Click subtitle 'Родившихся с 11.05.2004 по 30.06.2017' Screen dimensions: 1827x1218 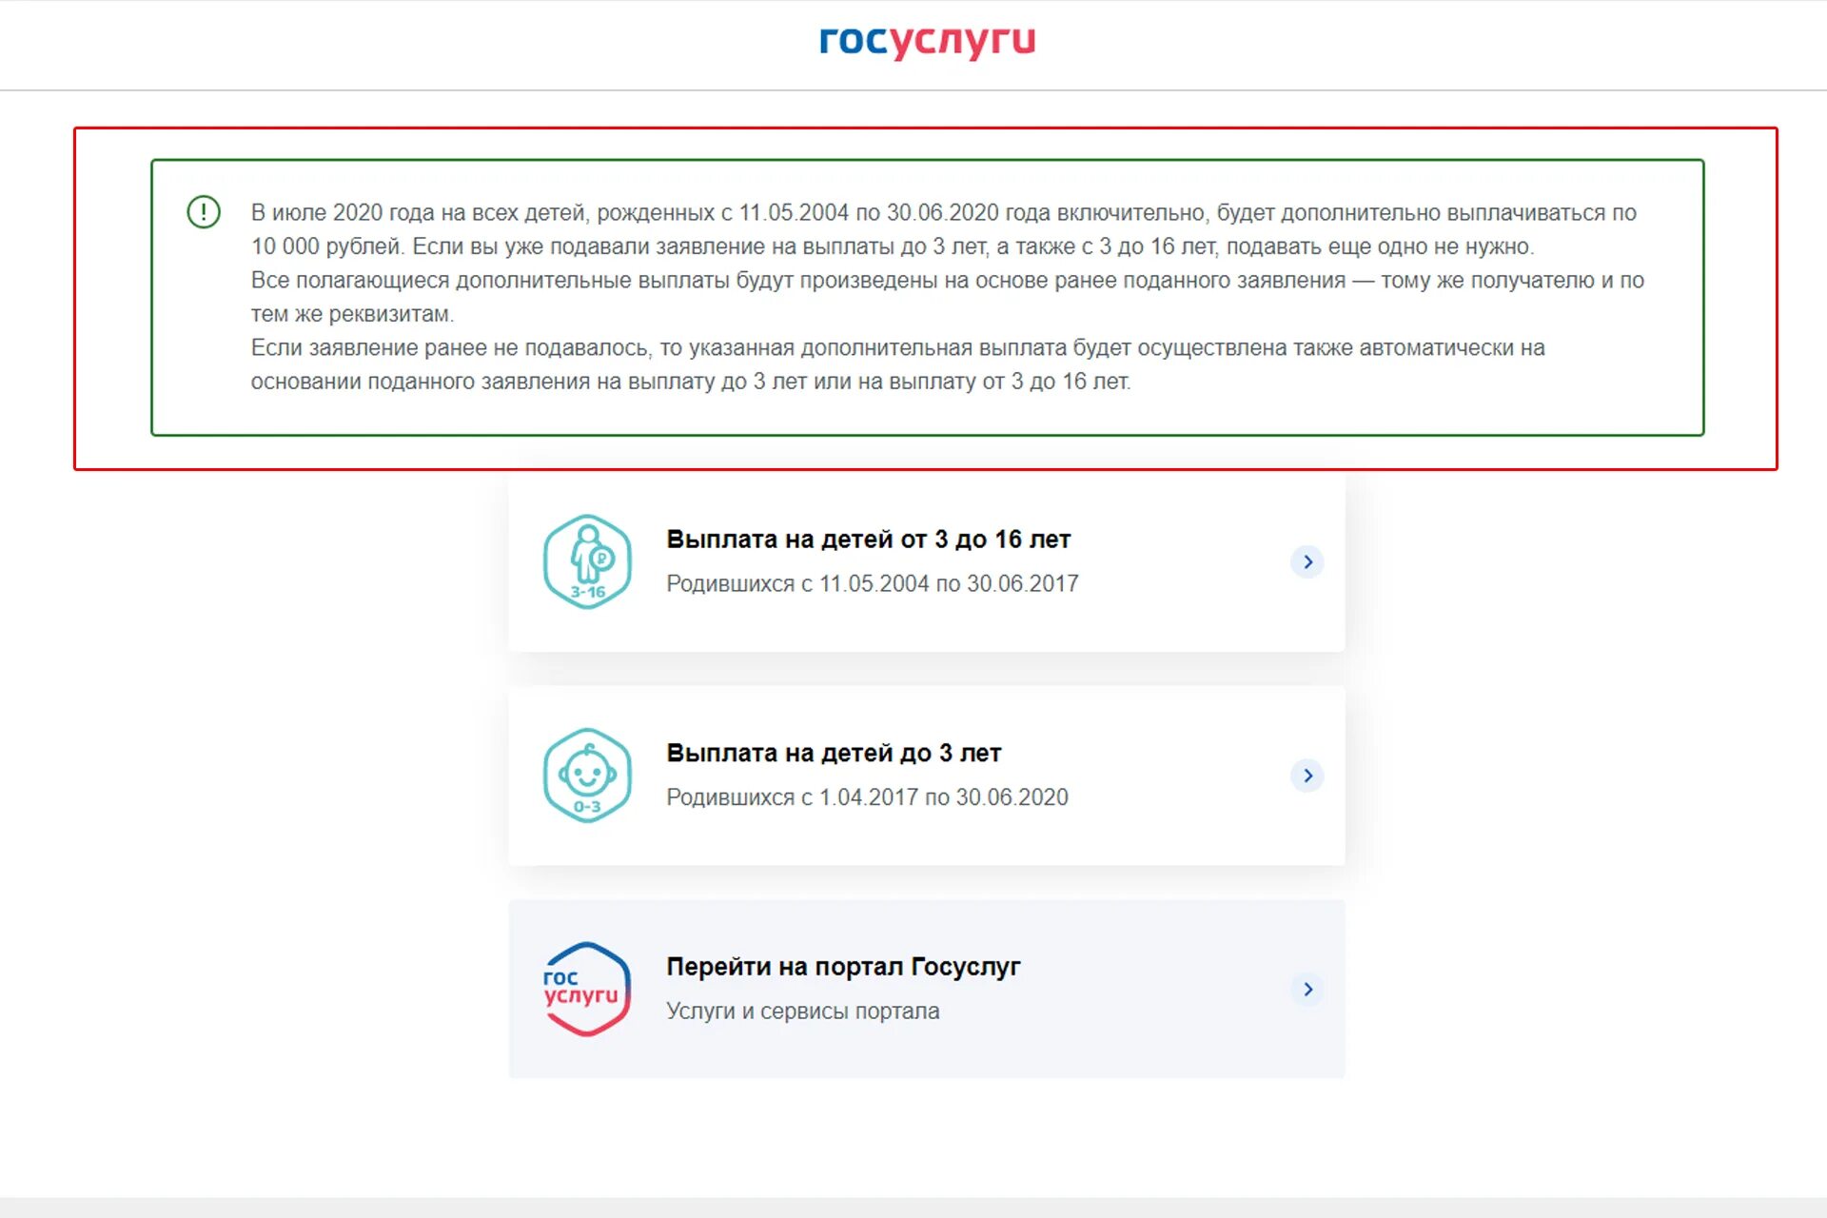tap(872, 583)
